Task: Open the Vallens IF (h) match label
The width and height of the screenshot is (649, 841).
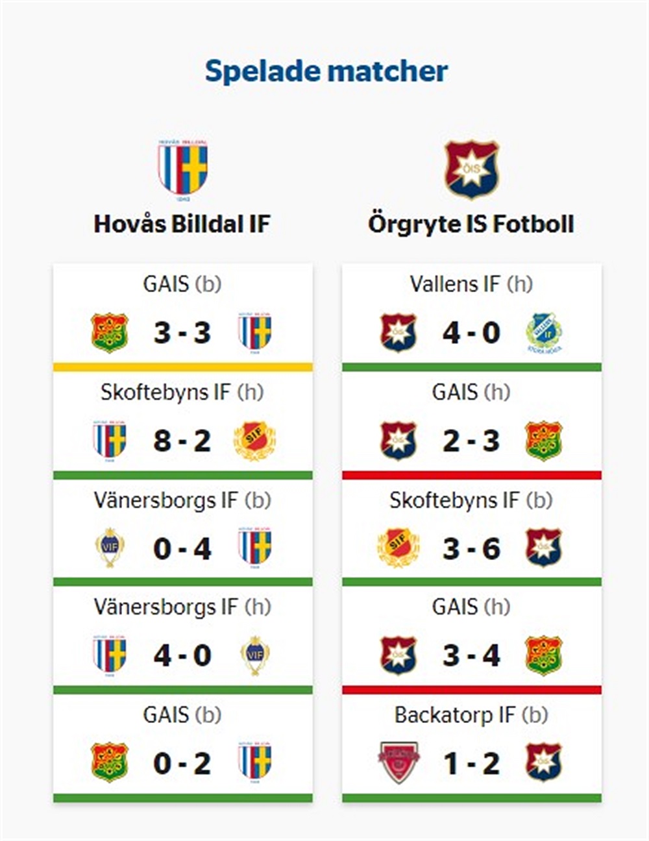Action: coord(472,284)
